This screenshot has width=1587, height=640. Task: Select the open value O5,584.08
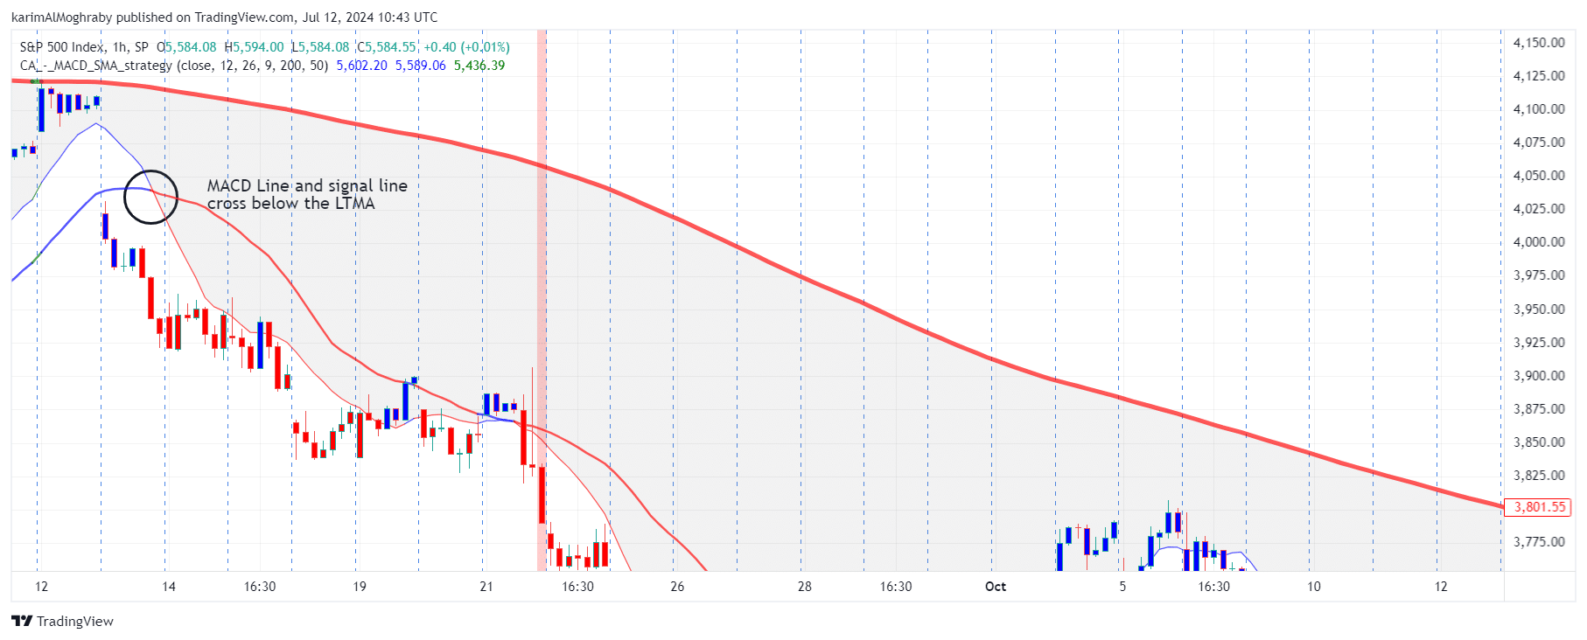[x=186, y=47]
